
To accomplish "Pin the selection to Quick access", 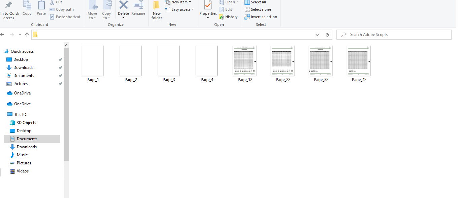I will 10,10.
